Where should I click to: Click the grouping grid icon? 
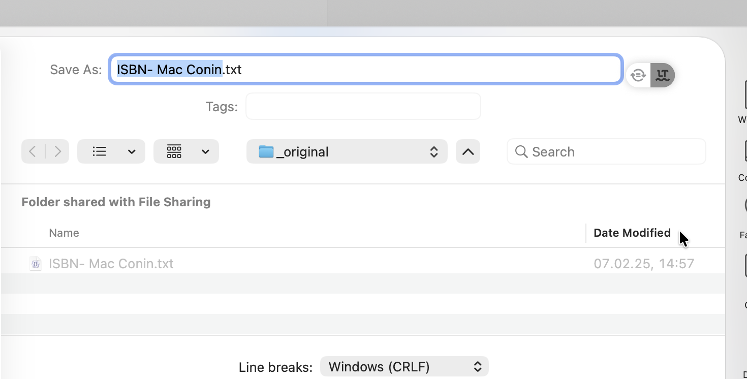click(174, 151)
